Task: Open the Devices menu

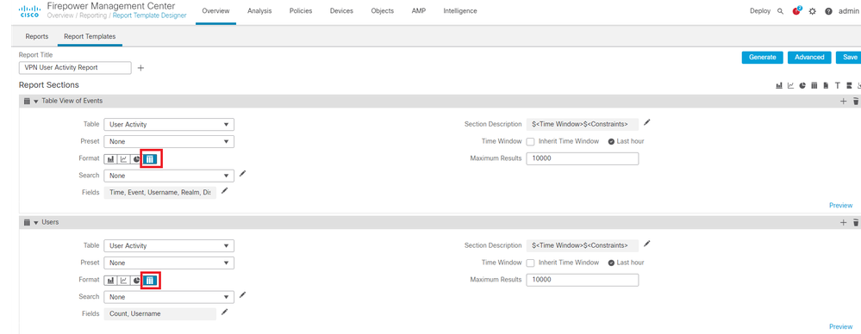Action: [341, 11]
